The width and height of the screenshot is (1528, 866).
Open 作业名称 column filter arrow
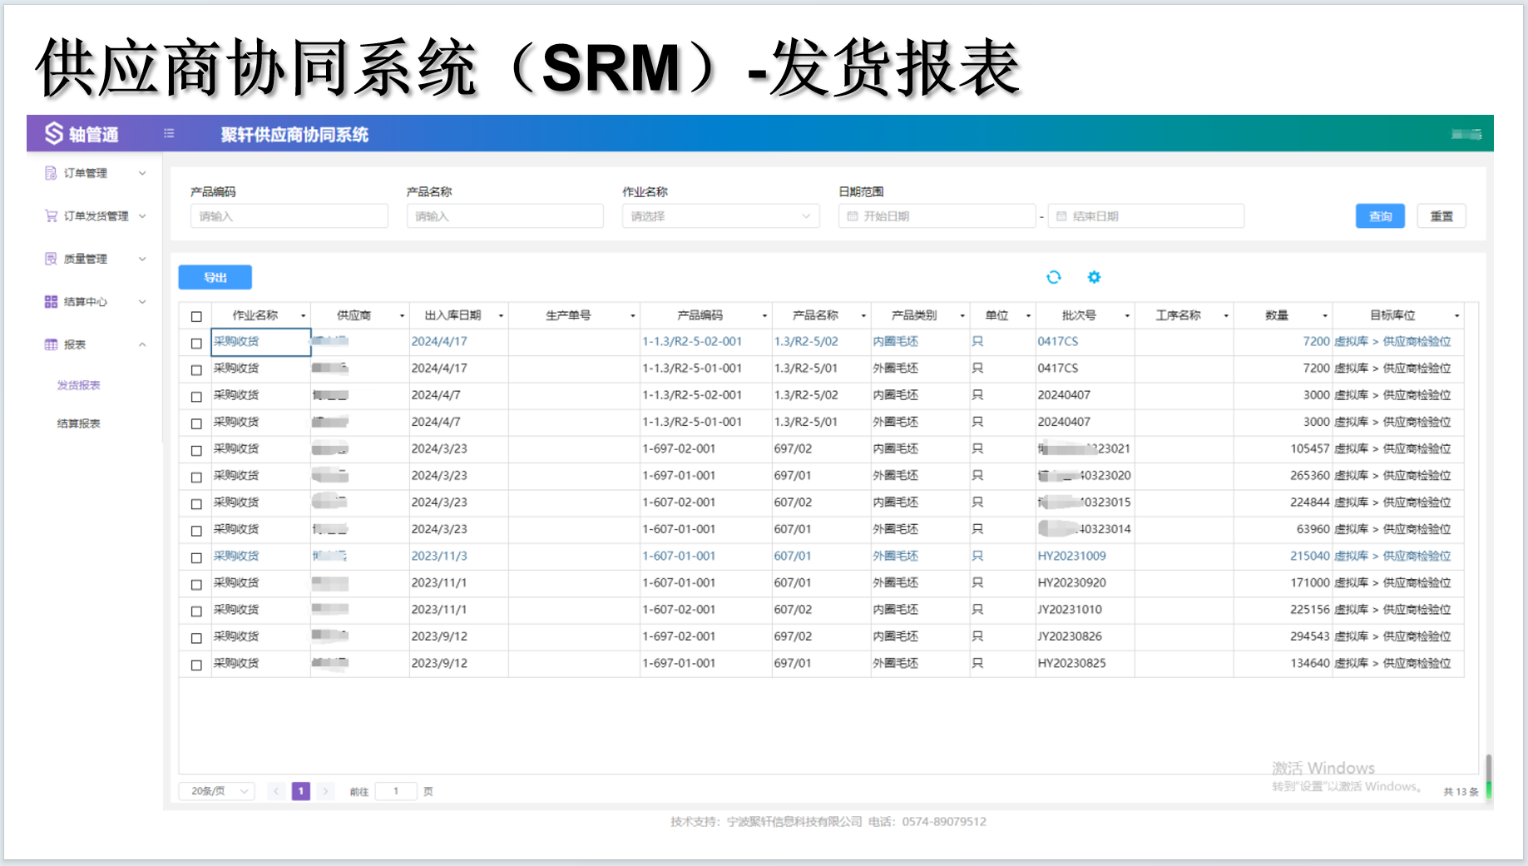click(x=303, y=316)
